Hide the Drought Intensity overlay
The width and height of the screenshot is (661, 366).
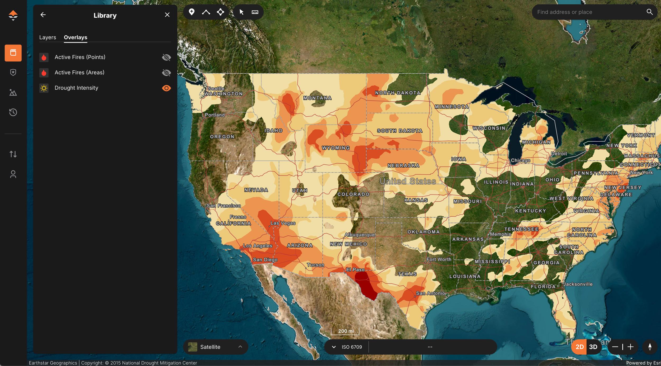coord(167,88)
